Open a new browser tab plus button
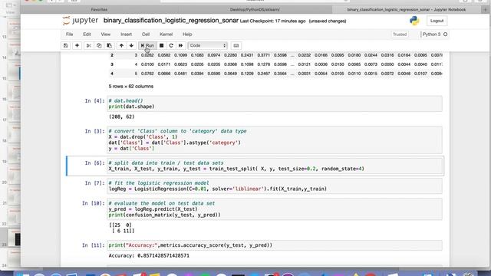The width and height of the screenshot is (491, 276). point(486,10)
